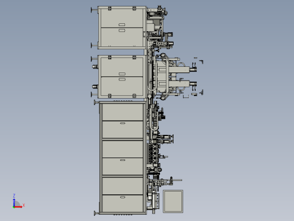Select the upper drawer handle of the top cabinet

point(122,24)
